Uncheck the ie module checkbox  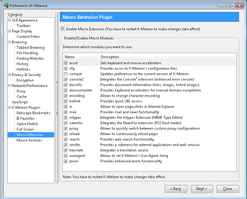(x=66, y=107)
